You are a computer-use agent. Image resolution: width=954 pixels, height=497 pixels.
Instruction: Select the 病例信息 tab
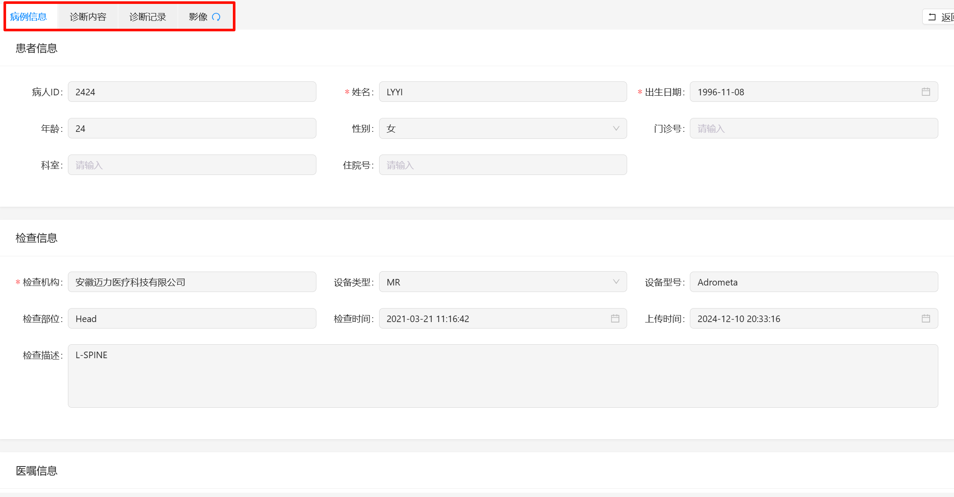[x=29, y=17]
